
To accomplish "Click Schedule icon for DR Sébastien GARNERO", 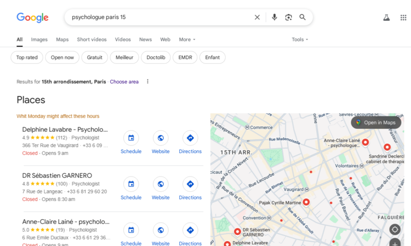I will point(131,184).
